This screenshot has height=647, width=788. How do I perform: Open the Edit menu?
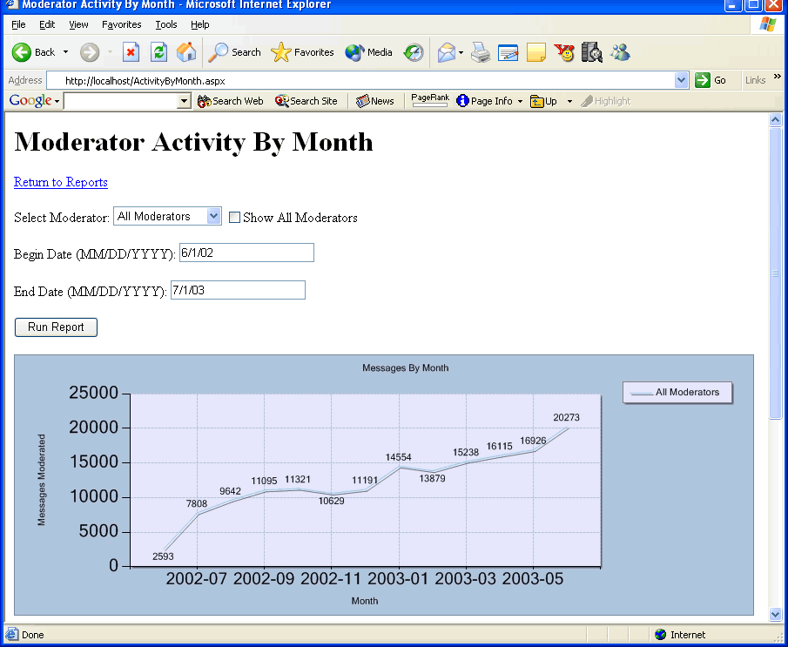tap(47, 24)
